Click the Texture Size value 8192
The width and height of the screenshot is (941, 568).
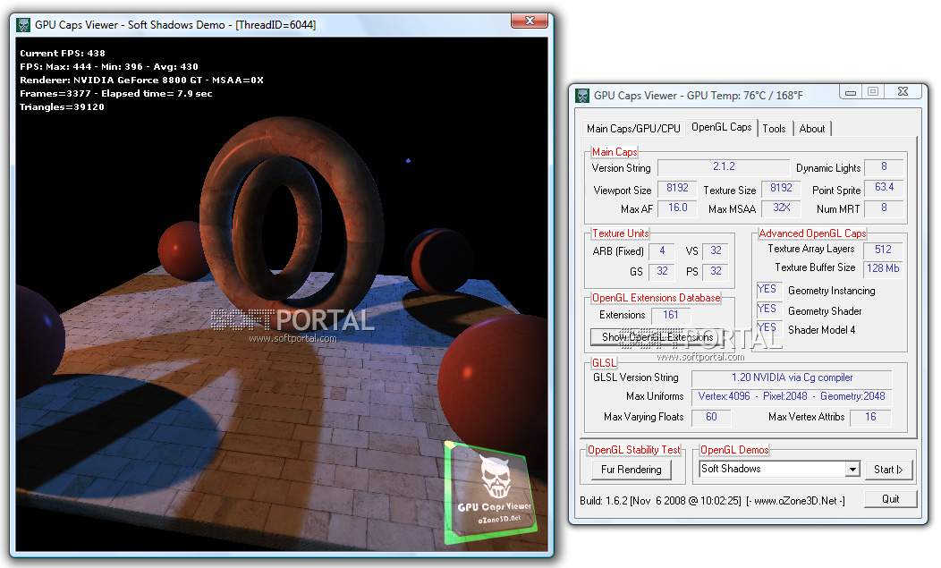(781, 189)
